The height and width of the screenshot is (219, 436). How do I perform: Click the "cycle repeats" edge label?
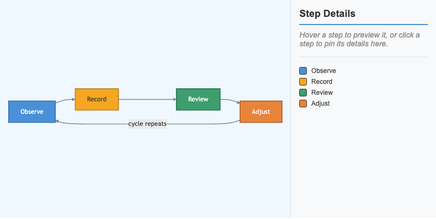pos(147,124)
